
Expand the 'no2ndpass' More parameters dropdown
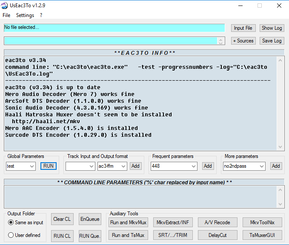coord(261,166)
